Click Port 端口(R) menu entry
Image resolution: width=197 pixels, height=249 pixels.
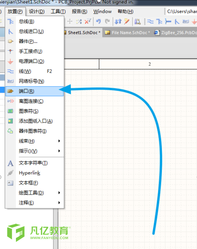click(x=34, y=91)
